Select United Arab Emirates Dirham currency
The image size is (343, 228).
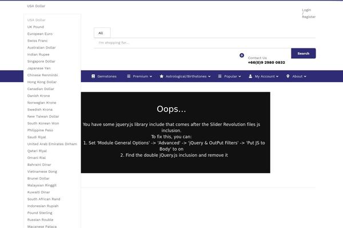pyautogui.click(x=52, y=144)
